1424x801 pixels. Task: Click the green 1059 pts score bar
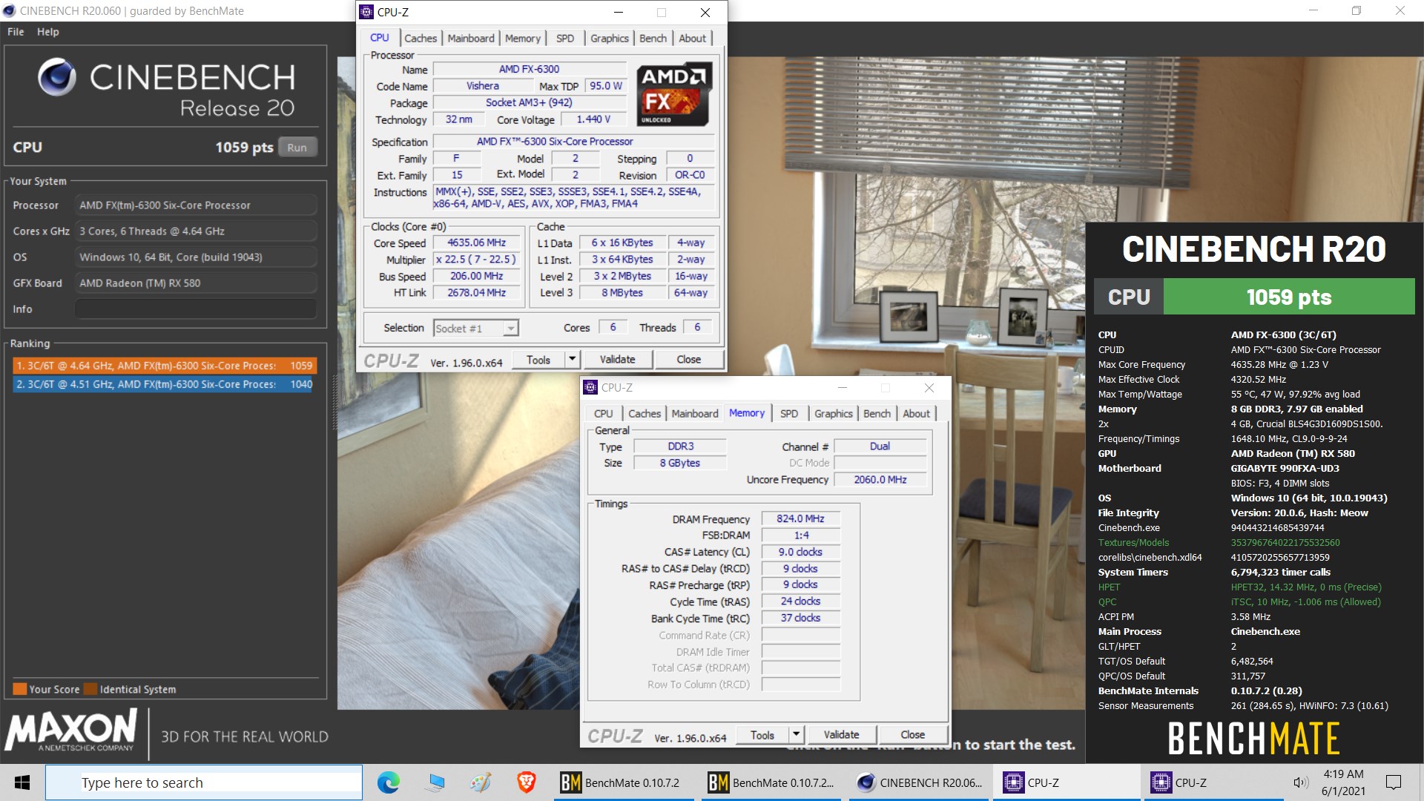coord(1289,297)
